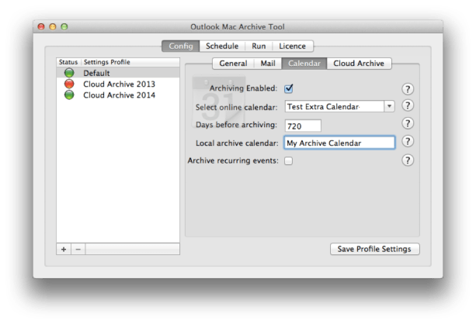Open the help icon for Archive recurring events

(408, 160)
